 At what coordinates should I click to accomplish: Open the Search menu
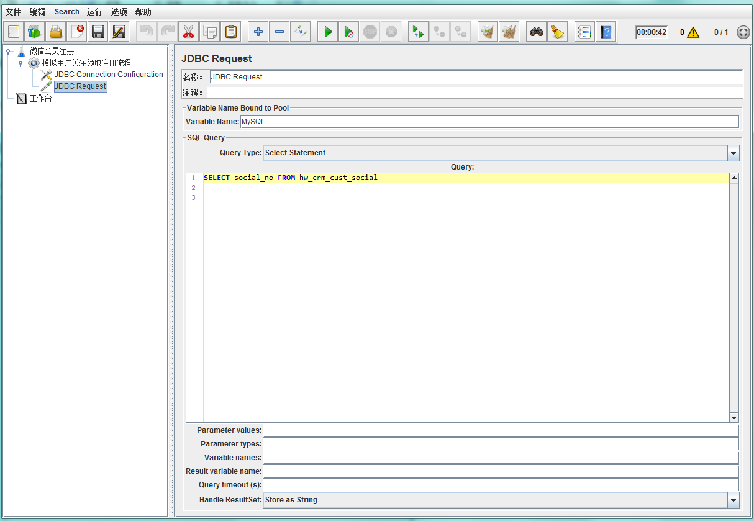tap(66, 12)
